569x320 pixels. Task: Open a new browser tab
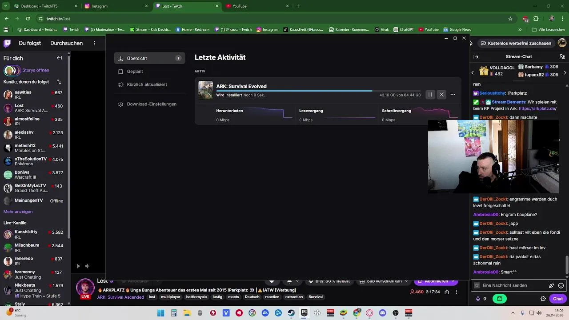(x=298, y=6)
